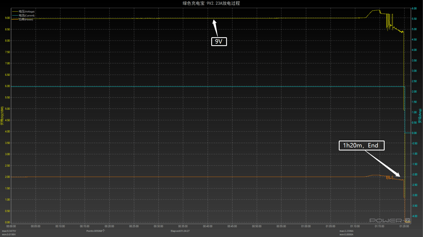Click the left axis title 伏特(V)/(10W)
Screen dimensions: 423x237
tap(2, 116)
